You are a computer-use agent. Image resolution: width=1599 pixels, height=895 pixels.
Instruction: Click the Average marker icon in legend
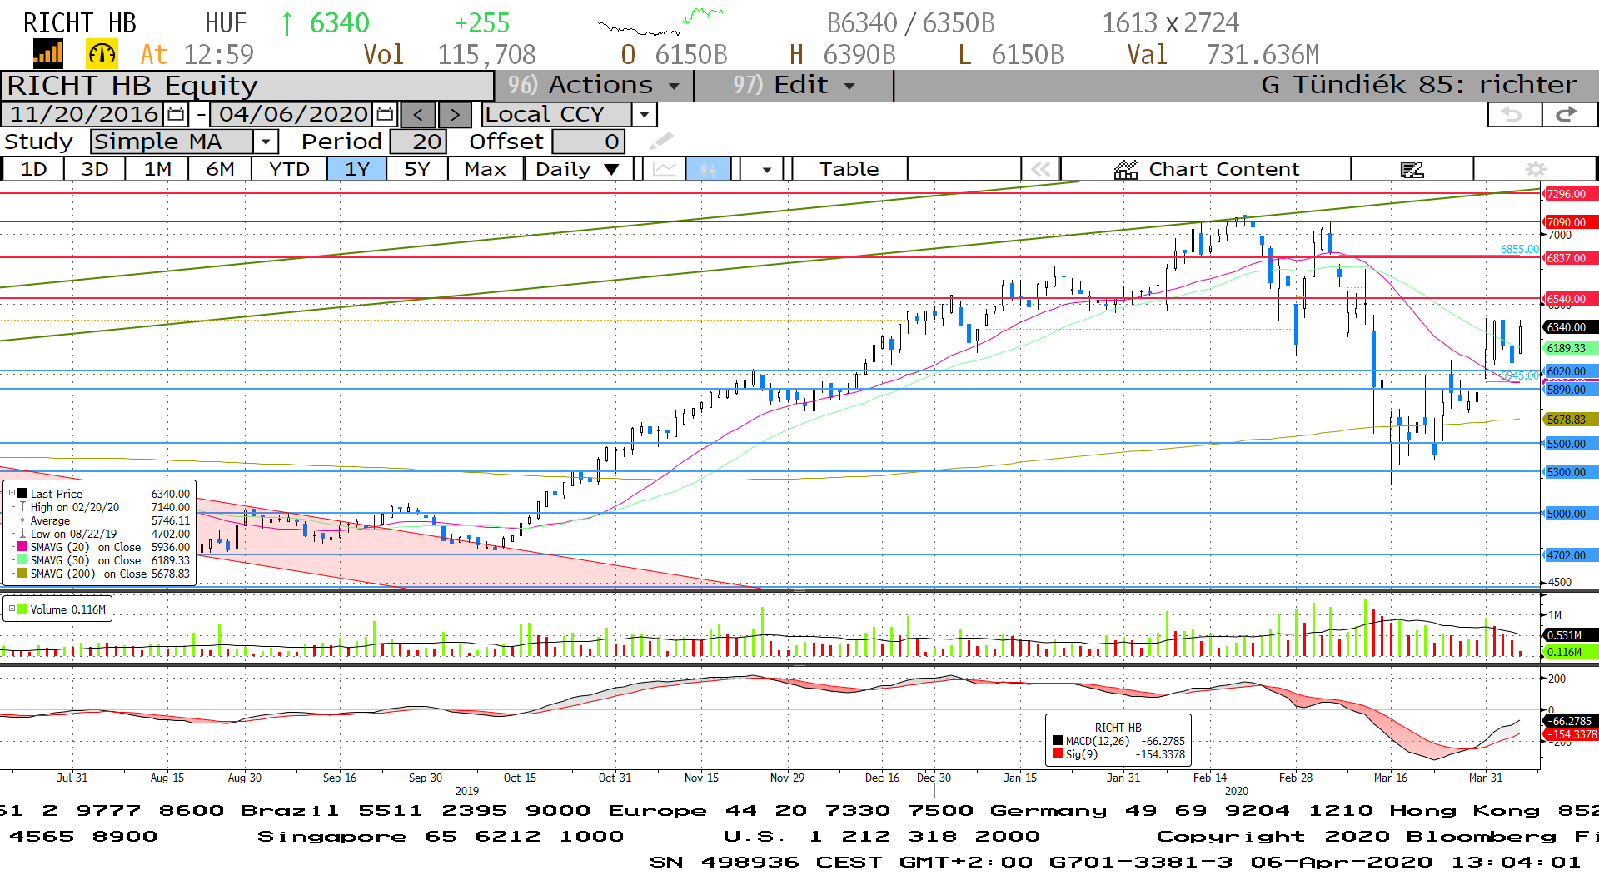(23, 520)
